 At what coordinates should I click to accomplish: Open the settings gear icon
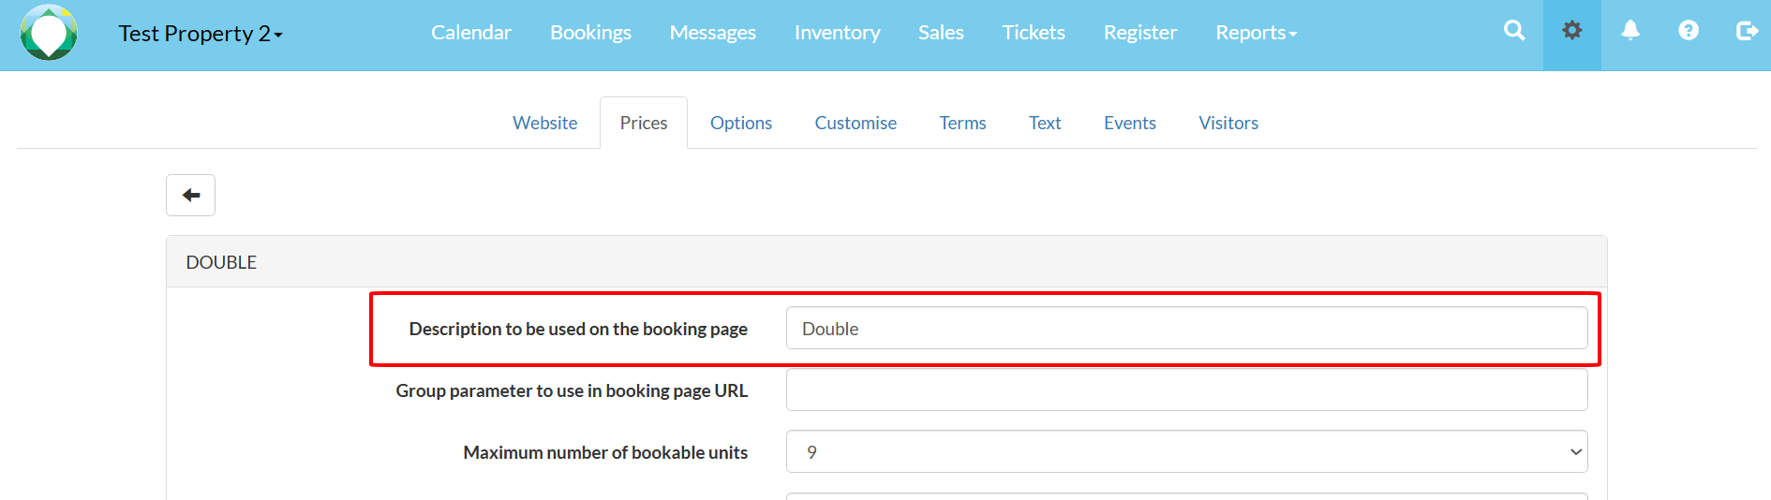[1572, 31]
